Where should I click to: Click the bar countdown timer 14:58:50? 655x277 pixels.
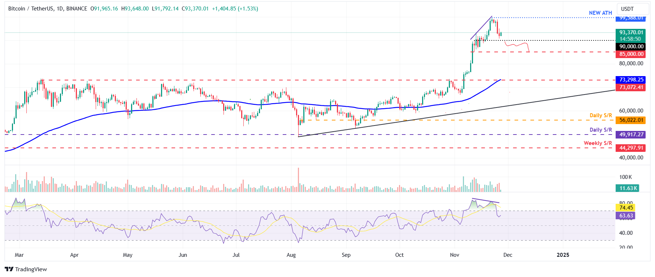(x=631, y=39)
